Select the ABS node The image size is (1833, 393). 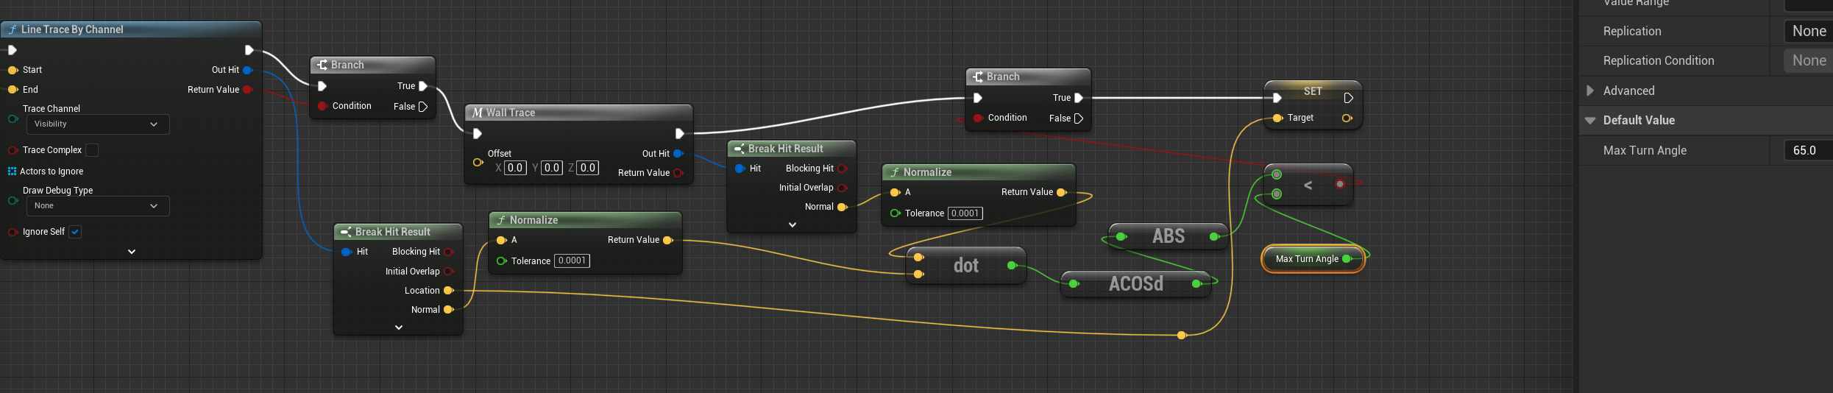click(1169, 236)
